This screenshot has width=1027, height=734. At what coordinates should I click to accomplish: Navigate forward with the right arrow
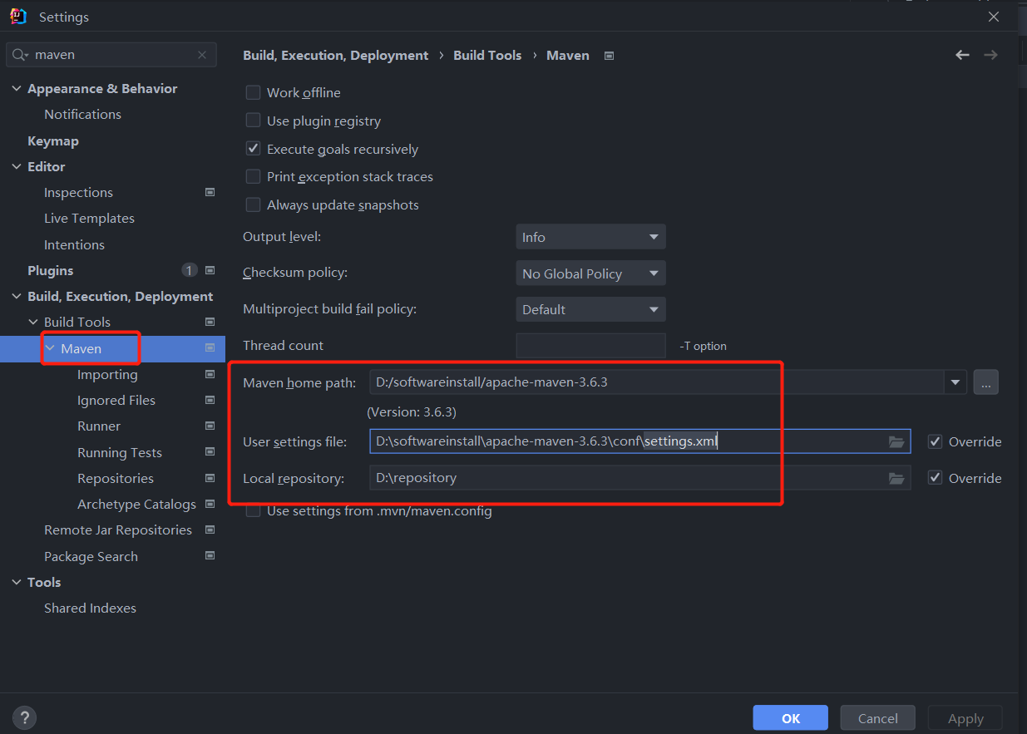tap(990, 55)
